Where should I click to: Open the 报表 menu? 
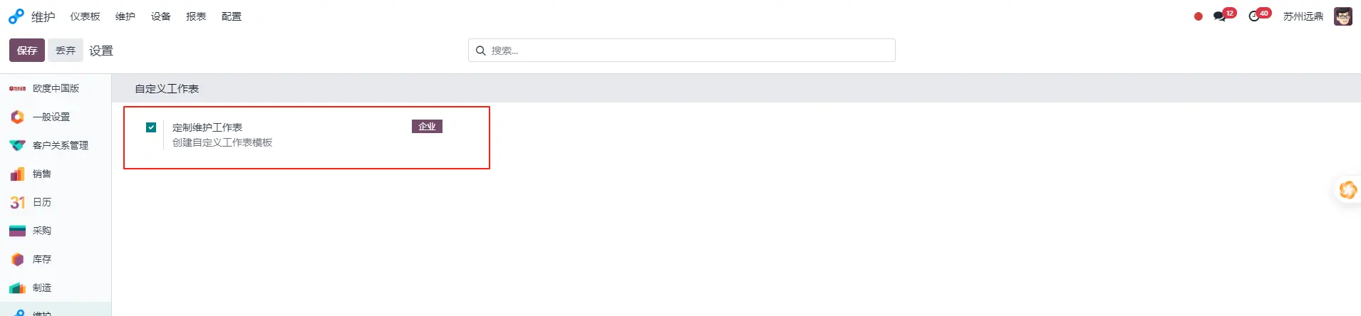pos(196,16)
